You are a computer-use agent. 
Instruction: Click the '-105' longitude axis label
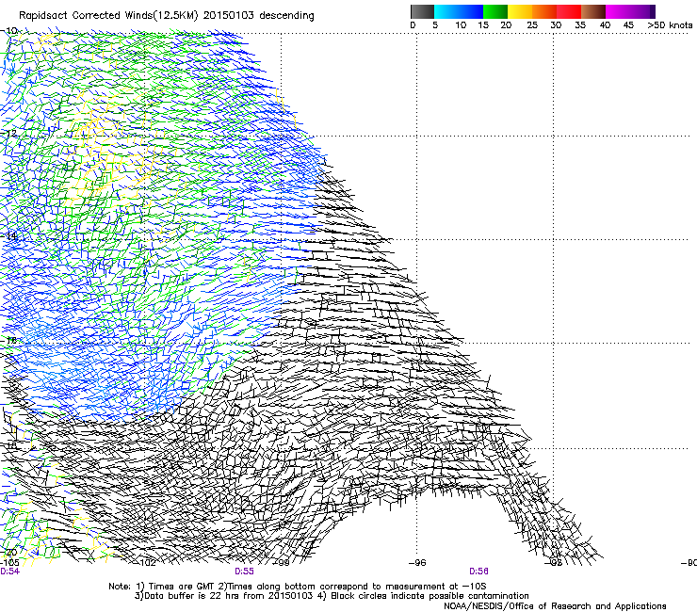(x=9, y=563)
